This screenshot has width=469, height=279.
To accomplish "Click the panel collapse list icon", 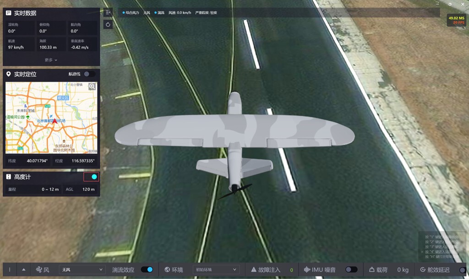I will coord(108,12).
